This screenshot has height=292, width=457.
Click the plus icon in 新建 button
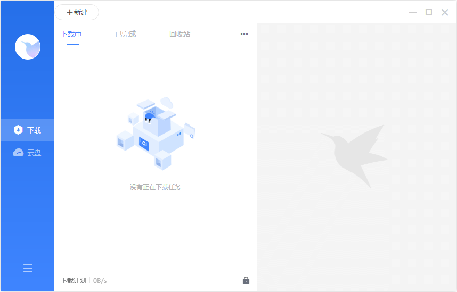tap(69, 12)
